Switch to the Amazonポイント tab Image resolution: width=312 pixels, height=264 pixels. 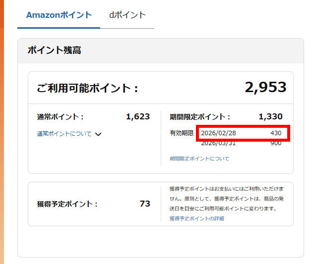pos(59,15)
